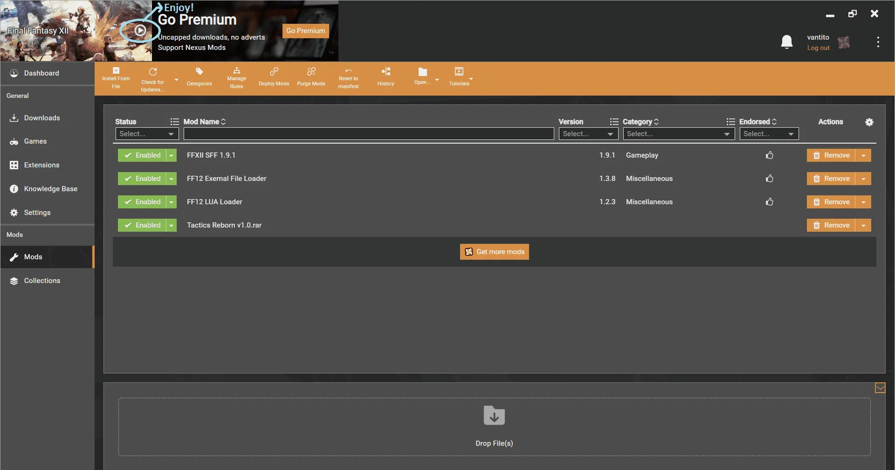This screenshot has height=470, width=895.
Task: Focus the Mod Name filter text field
Action: tap(369, 134)
